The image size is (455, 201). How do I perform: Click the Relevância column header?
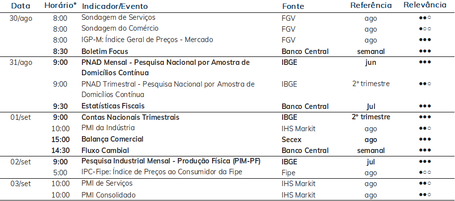(x=425, y=5)
